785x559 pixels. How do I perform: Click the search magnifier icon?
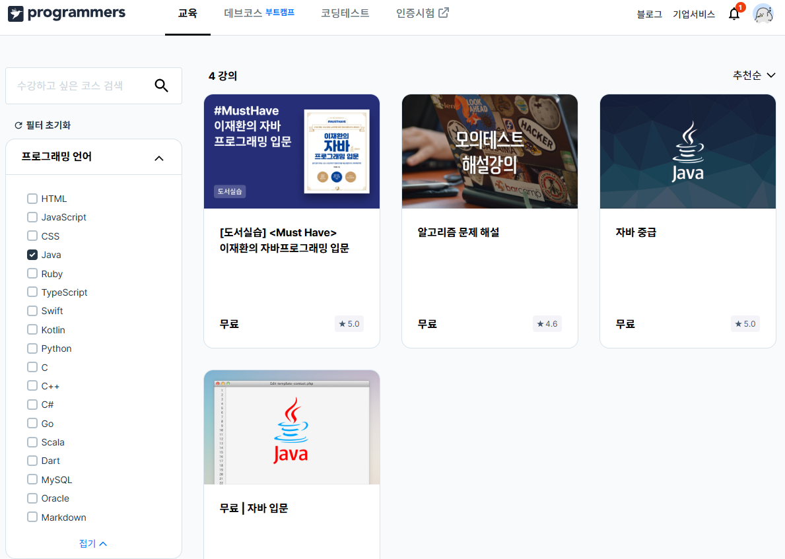161,86
